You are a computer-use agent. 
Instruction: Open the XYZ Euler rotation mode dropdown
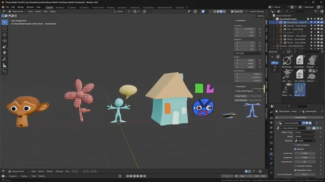248,53
